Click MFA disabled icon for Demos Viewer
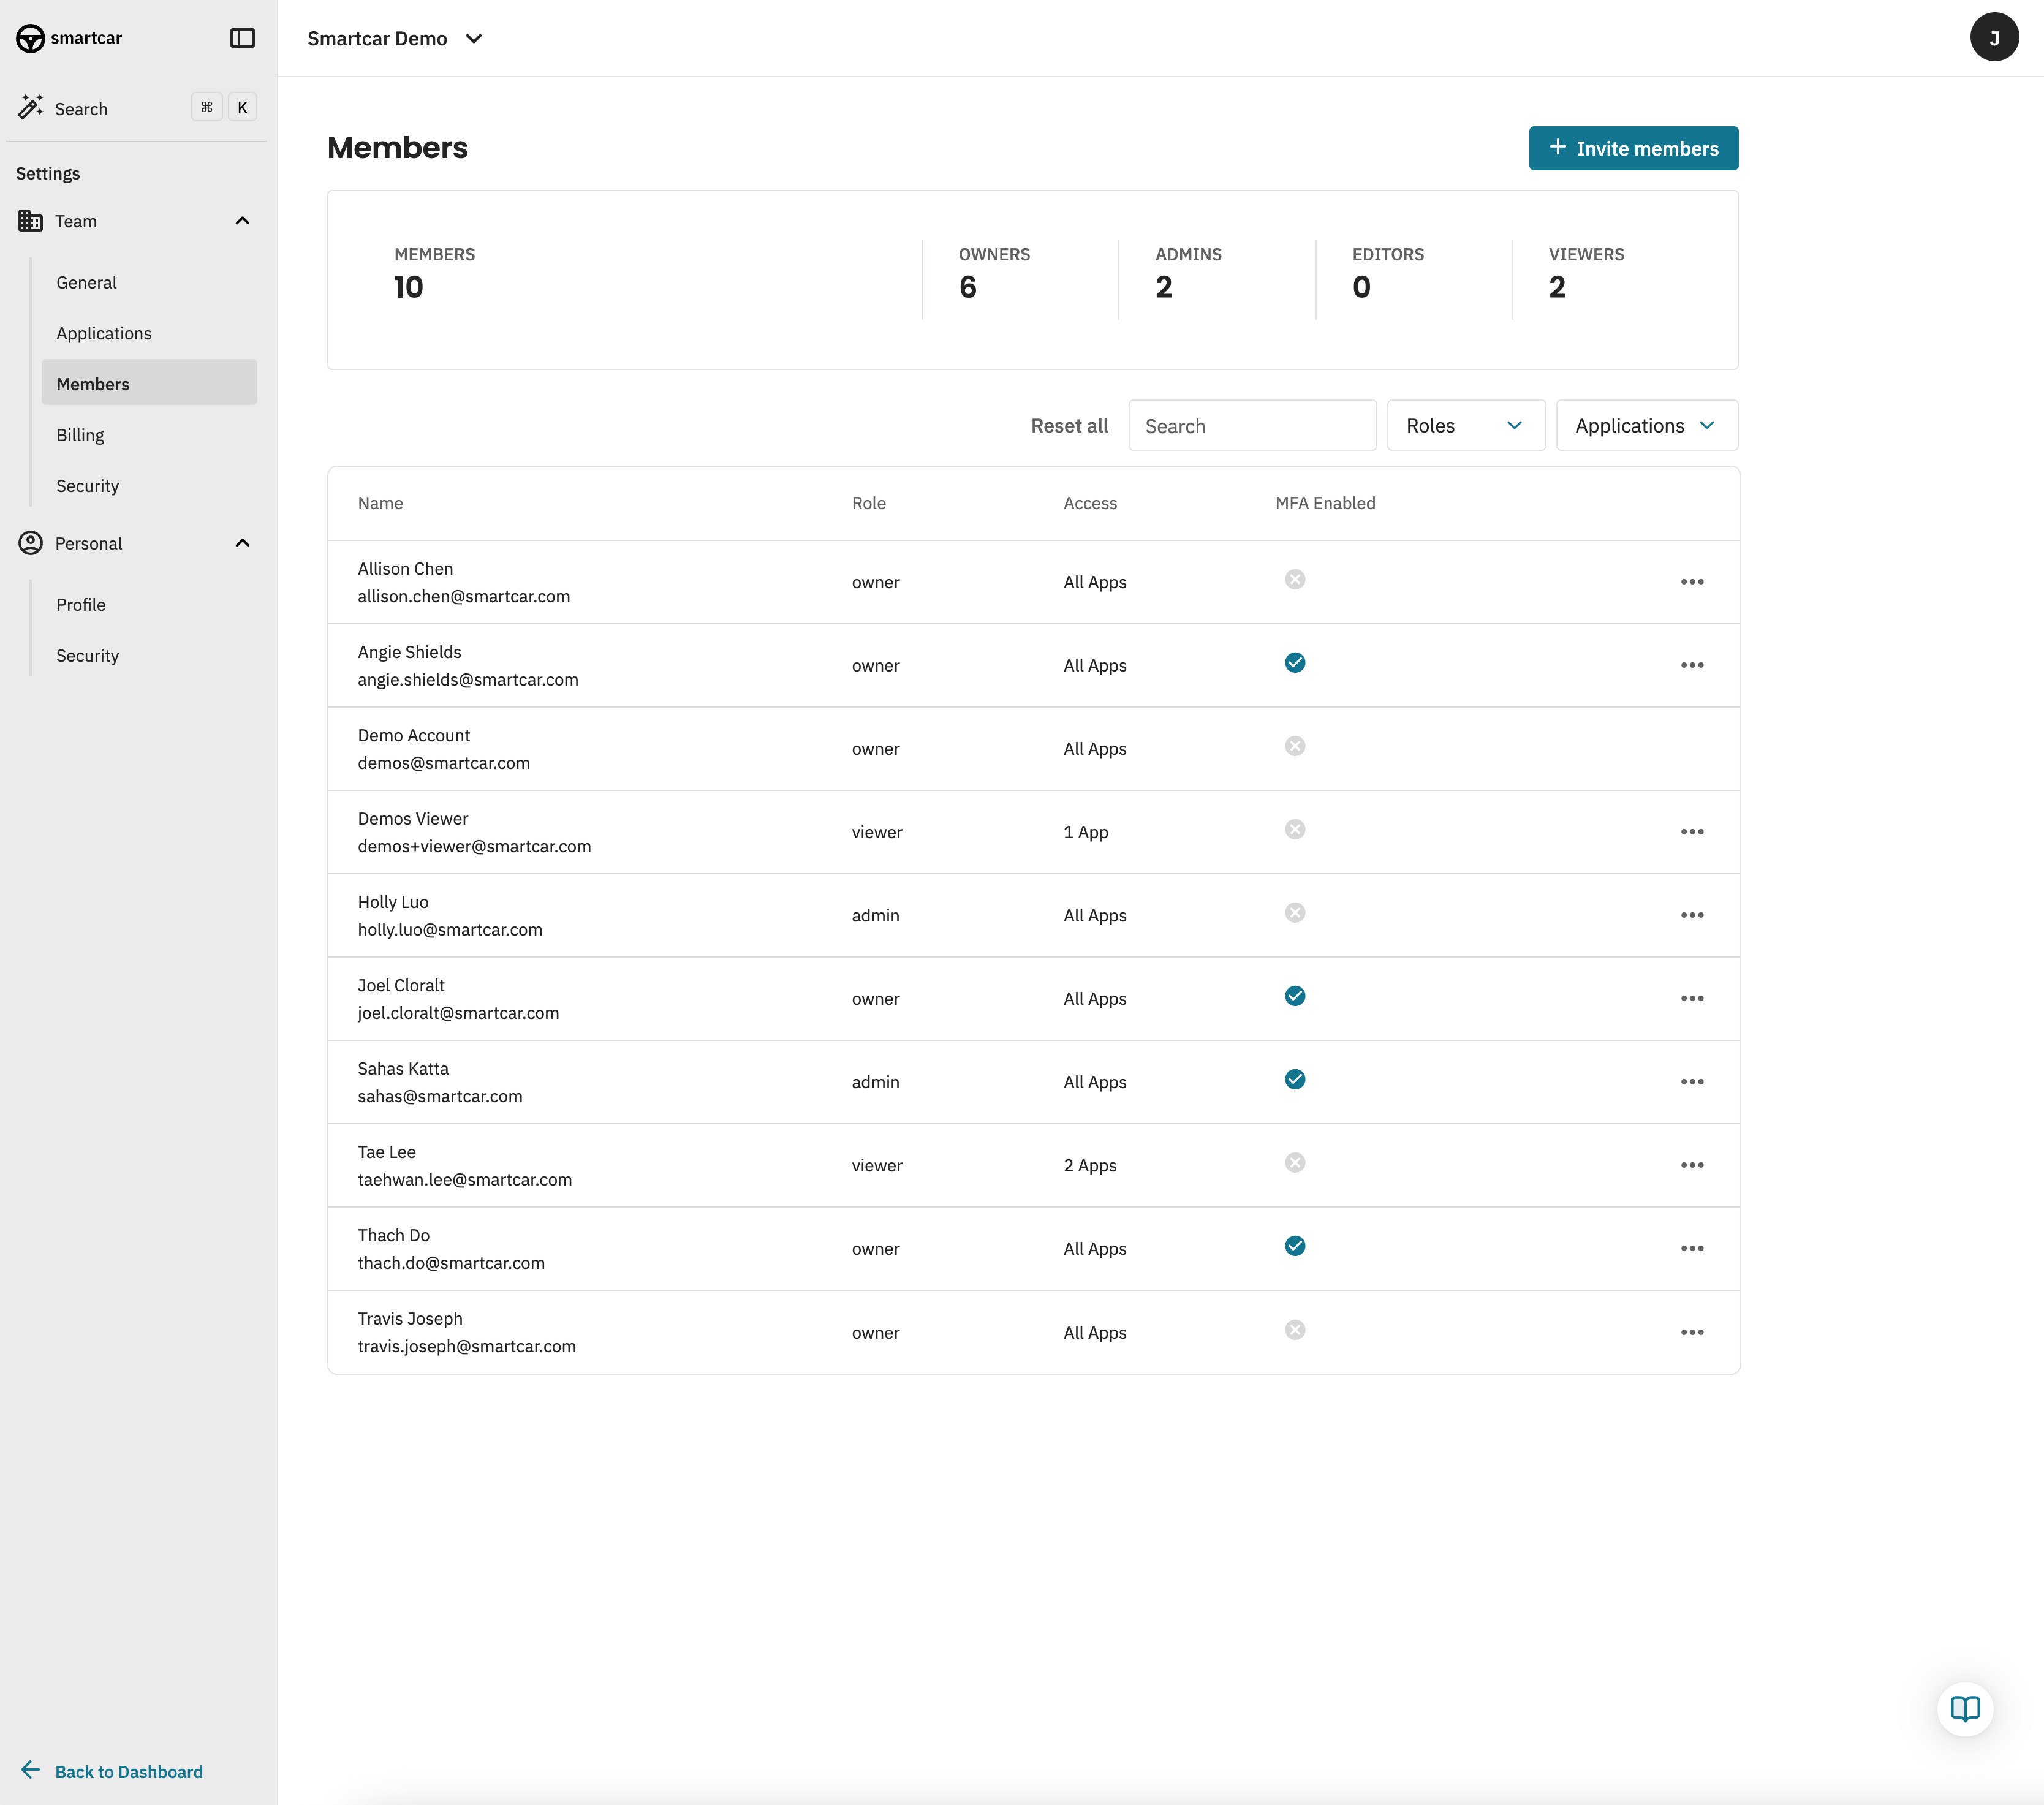The image size is (2044, 1805). point(1295,829)
